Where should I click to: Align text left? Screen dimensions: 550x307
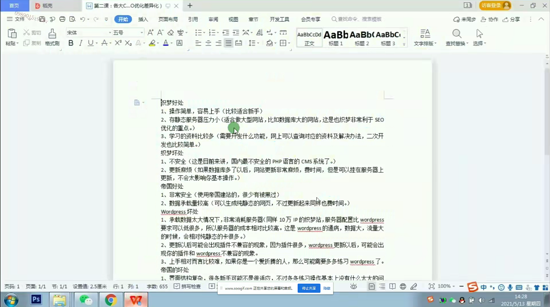[199, 43]
